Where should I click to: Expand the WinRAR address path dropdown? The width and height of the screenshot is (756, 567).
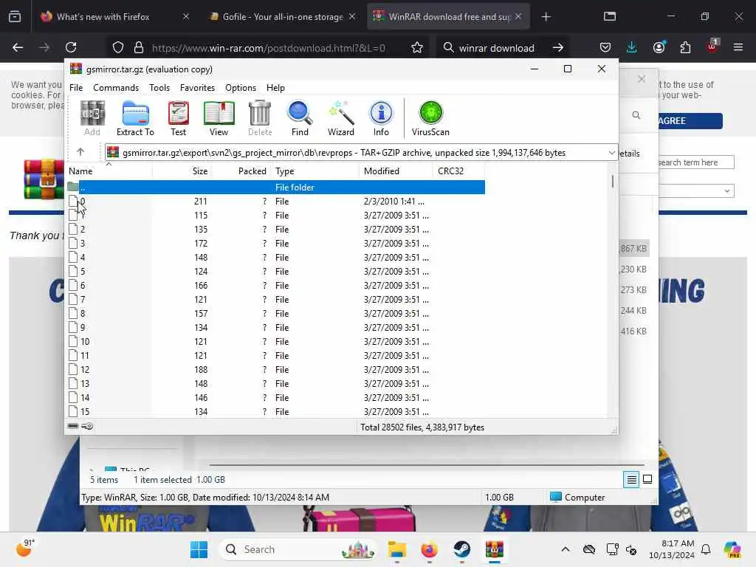611,152
